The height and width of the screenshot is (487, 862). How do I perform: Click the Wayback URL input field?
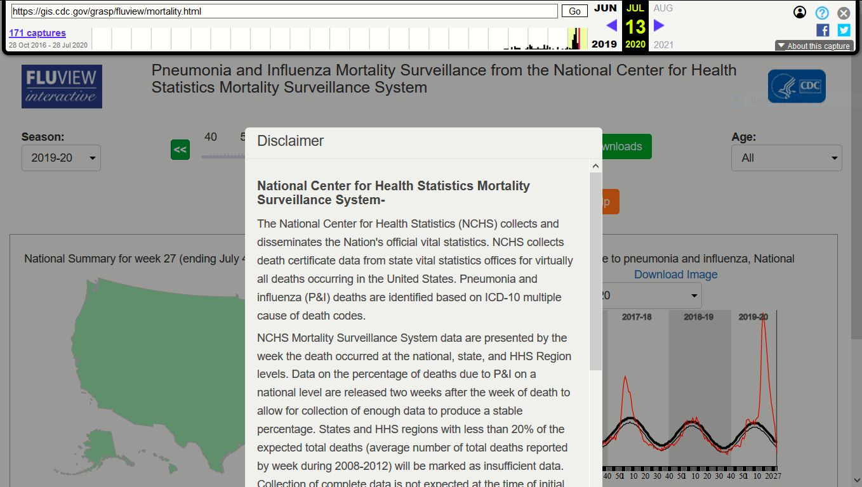pyautogui.click(x=284, y=11)
